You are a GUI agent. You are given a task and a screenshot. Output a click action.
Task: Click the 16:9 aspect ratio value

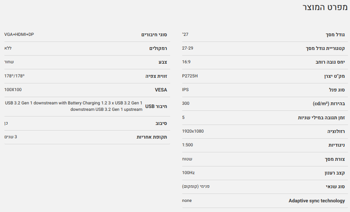click(186, 62)
